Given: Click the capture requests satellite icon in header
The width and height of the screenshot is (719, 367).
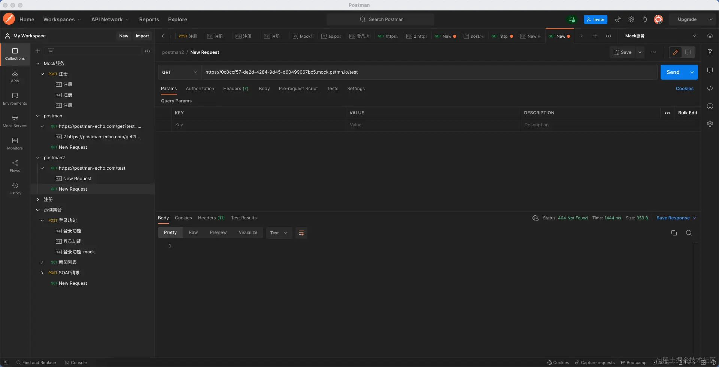Looking at the screenshot, I should pos(618,19).
